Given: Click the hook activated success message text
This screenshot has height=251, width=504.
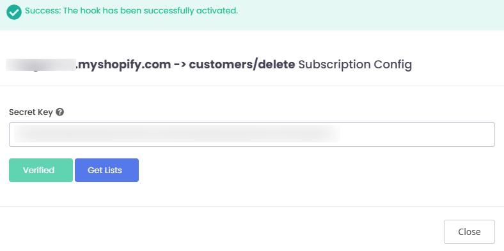Looking at the screenshot, I should [x=132, y=11].
